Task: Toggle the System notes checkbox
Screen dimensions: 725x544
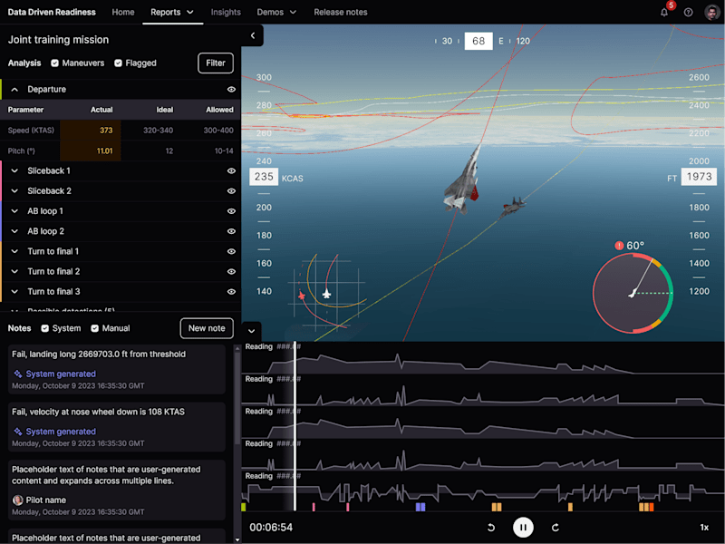Action: (44, 328)
